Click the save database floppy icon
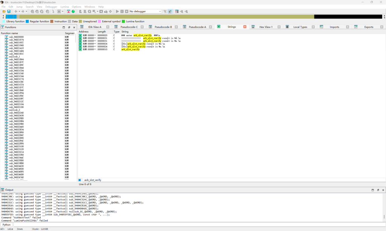 pos(9,12)
